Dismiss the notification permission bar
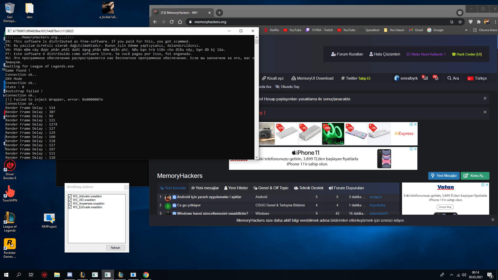Image resolution: width=498 pixels, height=280 pixels. (x=493, y=220)
